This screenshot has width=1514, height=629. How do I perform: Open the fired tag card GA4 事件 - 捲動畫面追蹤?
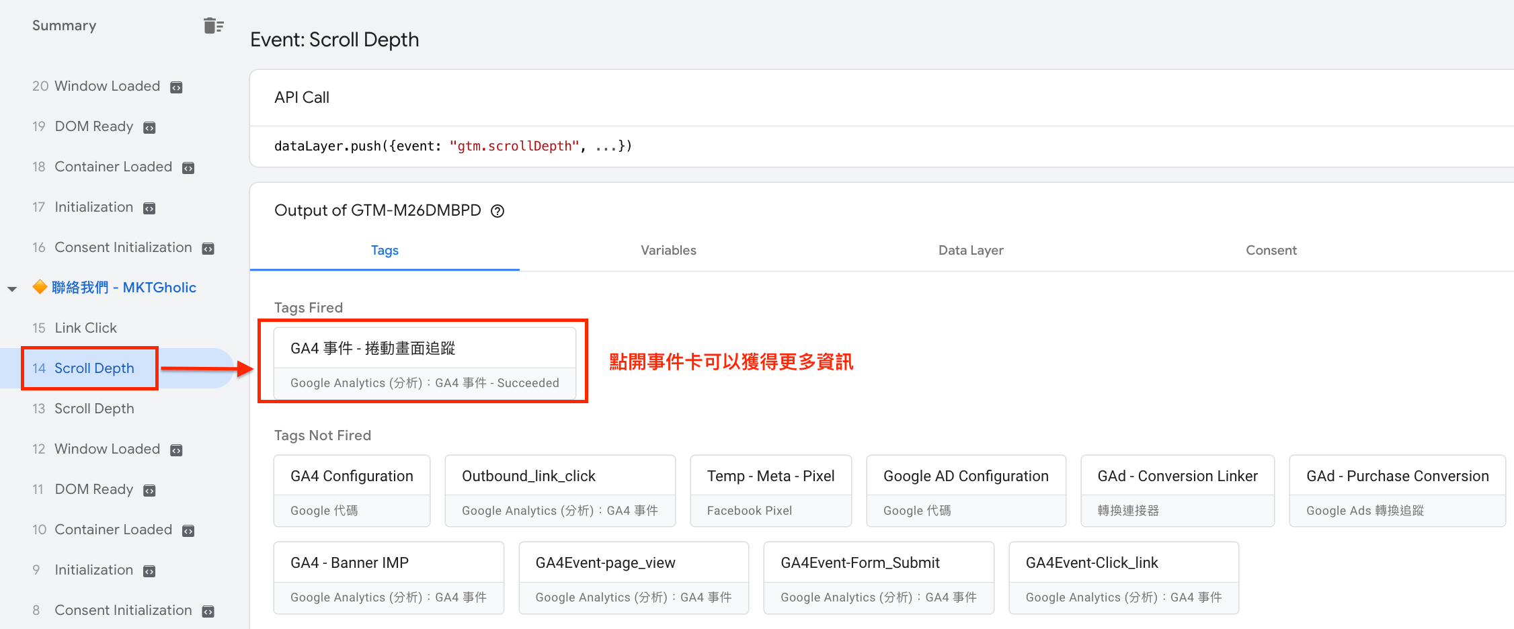pos(425,363)
